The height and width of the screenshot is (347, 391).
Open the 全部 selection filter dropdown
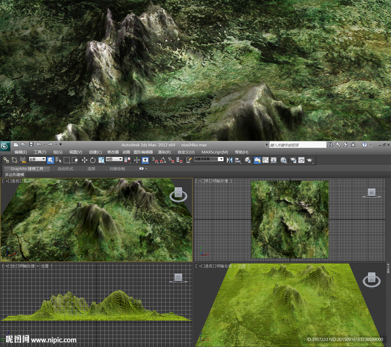pos(37,159)
